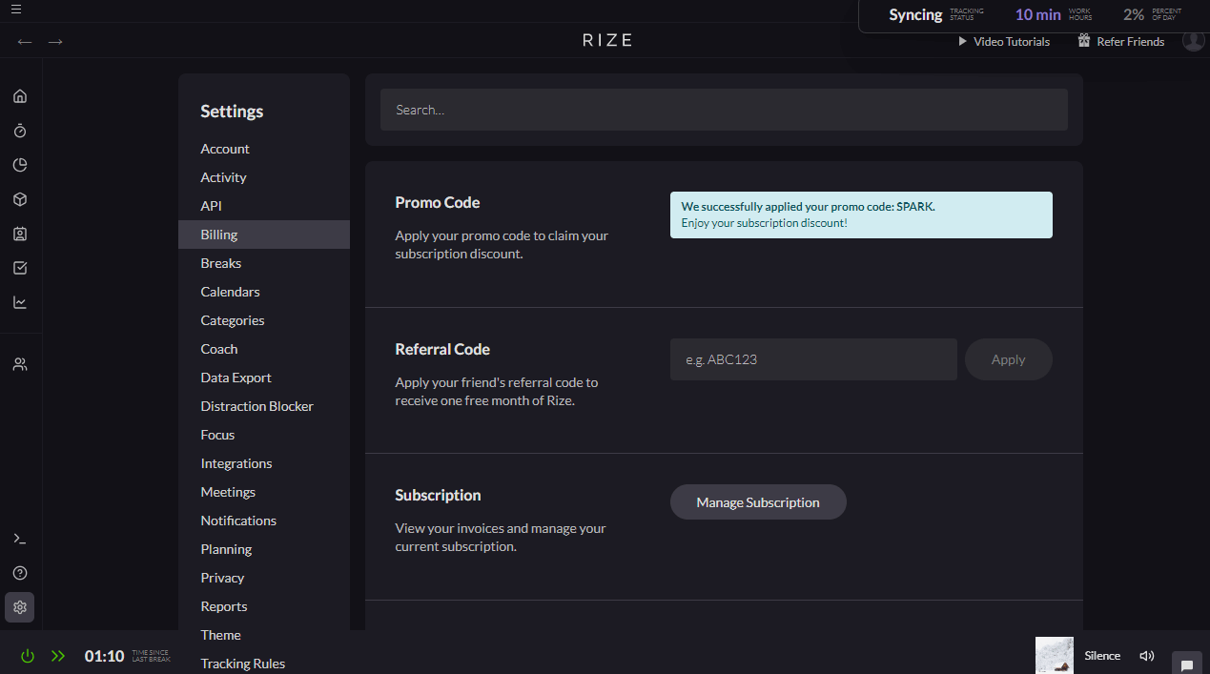Screen dimensions: 1210x674
Task: Click the speaker volume icon
Action: coord(1147,656)
